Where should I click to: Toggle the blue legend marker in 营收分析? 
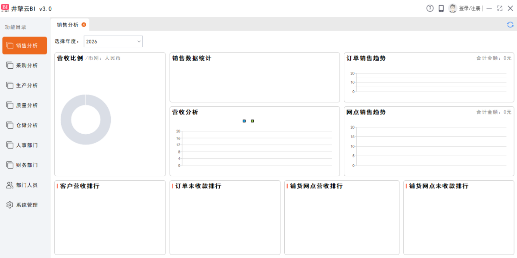point(244,121)
